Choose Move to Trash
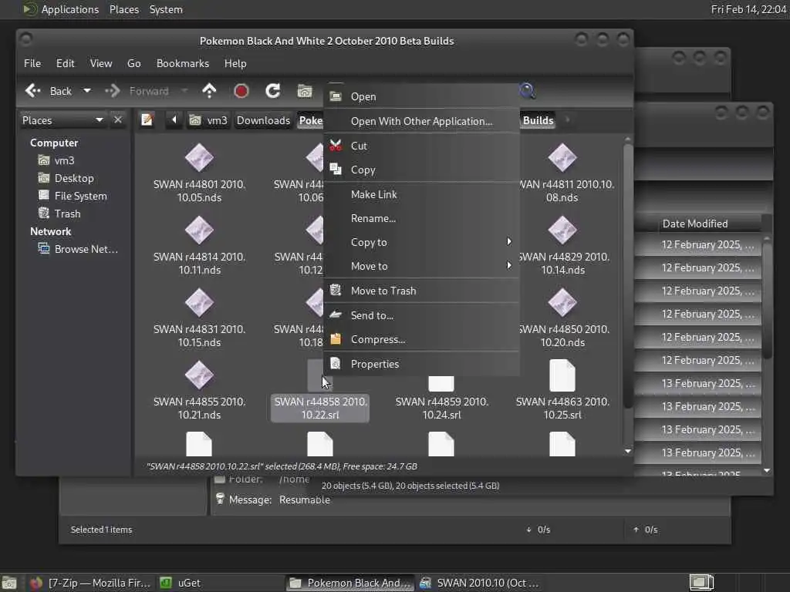The width and height of the screenshot is (790, 592). 422,291
